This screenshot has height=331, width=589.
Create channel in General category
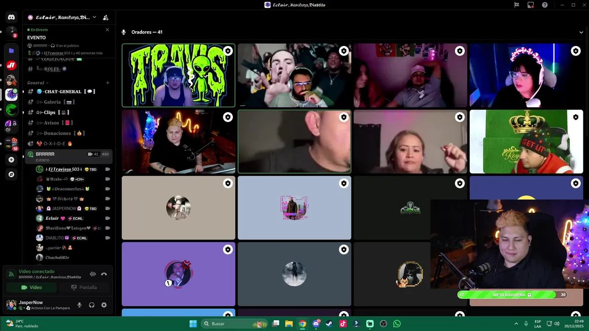108,83
